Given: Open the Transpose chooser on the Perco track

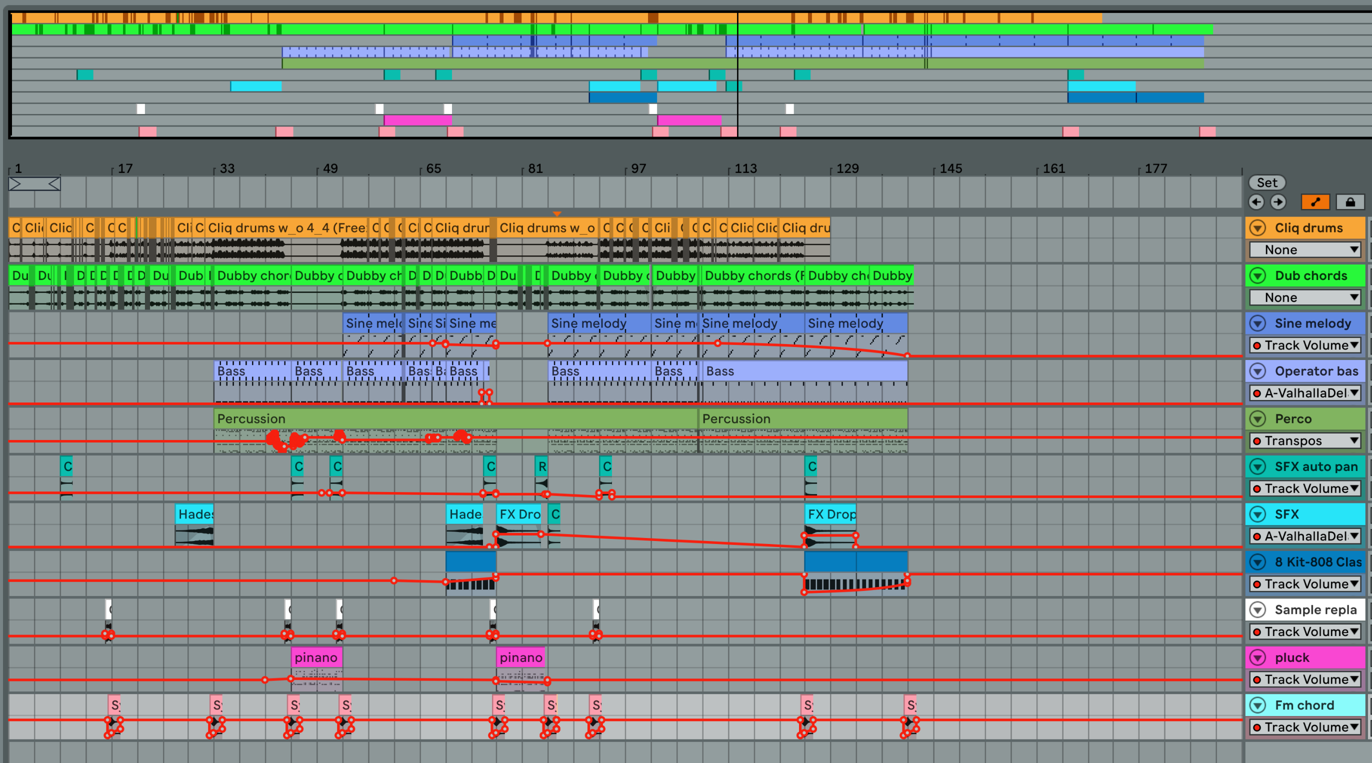Looking at the screenshot, I should pyautogui.click(x=1304, y=440).
